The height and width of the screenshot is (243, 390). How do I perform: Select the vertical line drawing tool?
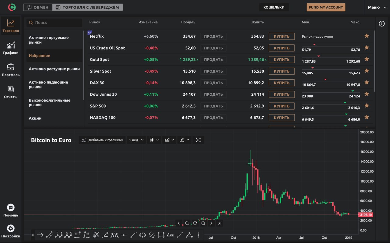pyautogui.click(x=198, y=235)
